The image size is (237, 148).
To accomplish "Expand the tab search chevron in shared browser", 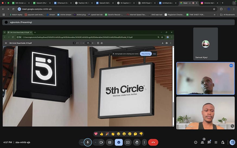I will tap(5, 32).
